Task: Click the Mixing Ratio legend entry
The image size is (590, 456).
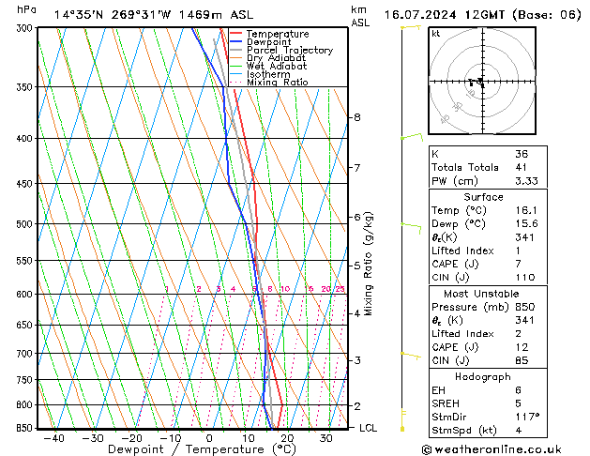Action: click(x=277, y=83)
